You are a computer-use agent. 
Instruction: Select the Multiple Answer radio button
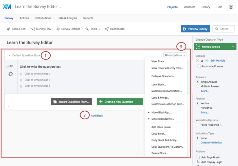[x=197, y=86]
